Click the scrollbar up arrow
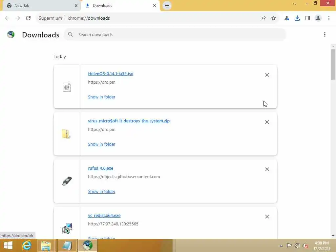Screen dimensions: 336x252 coord(333,47)
